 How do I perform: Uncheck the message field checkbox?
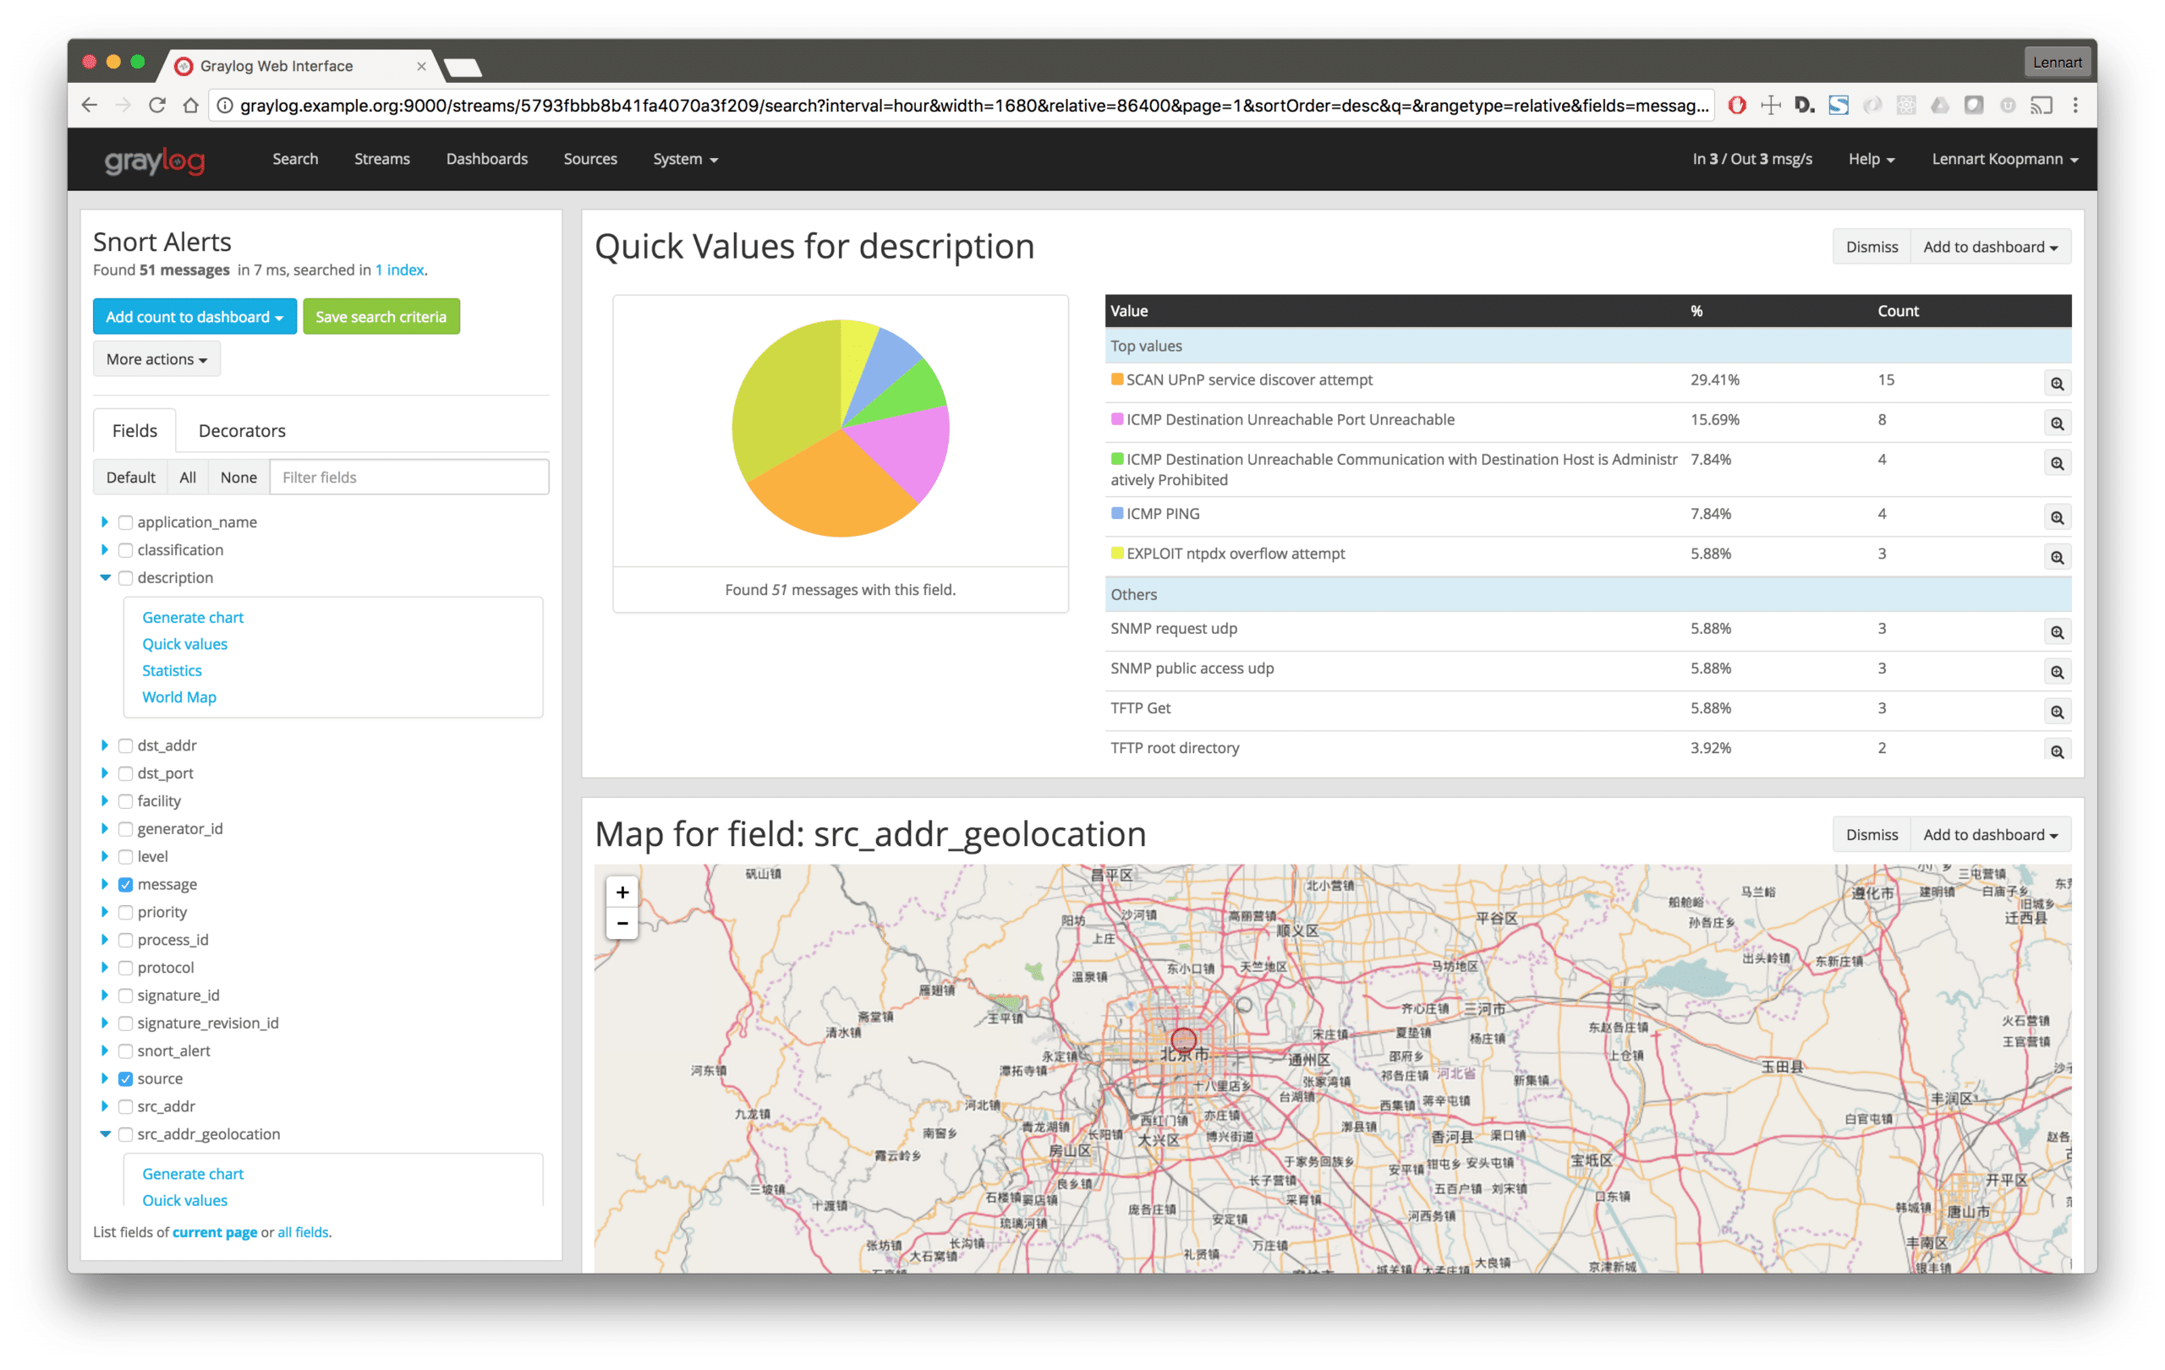pos(126,884)
